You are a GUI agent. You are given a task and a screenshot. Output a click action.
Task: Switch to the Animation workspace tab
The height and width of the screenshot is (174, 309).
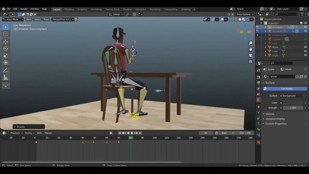click(140, 9)
